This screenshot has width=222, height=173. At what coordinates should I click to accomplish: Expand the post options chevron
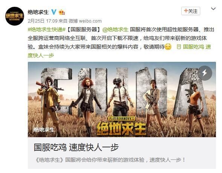click(x=213, y=9)
